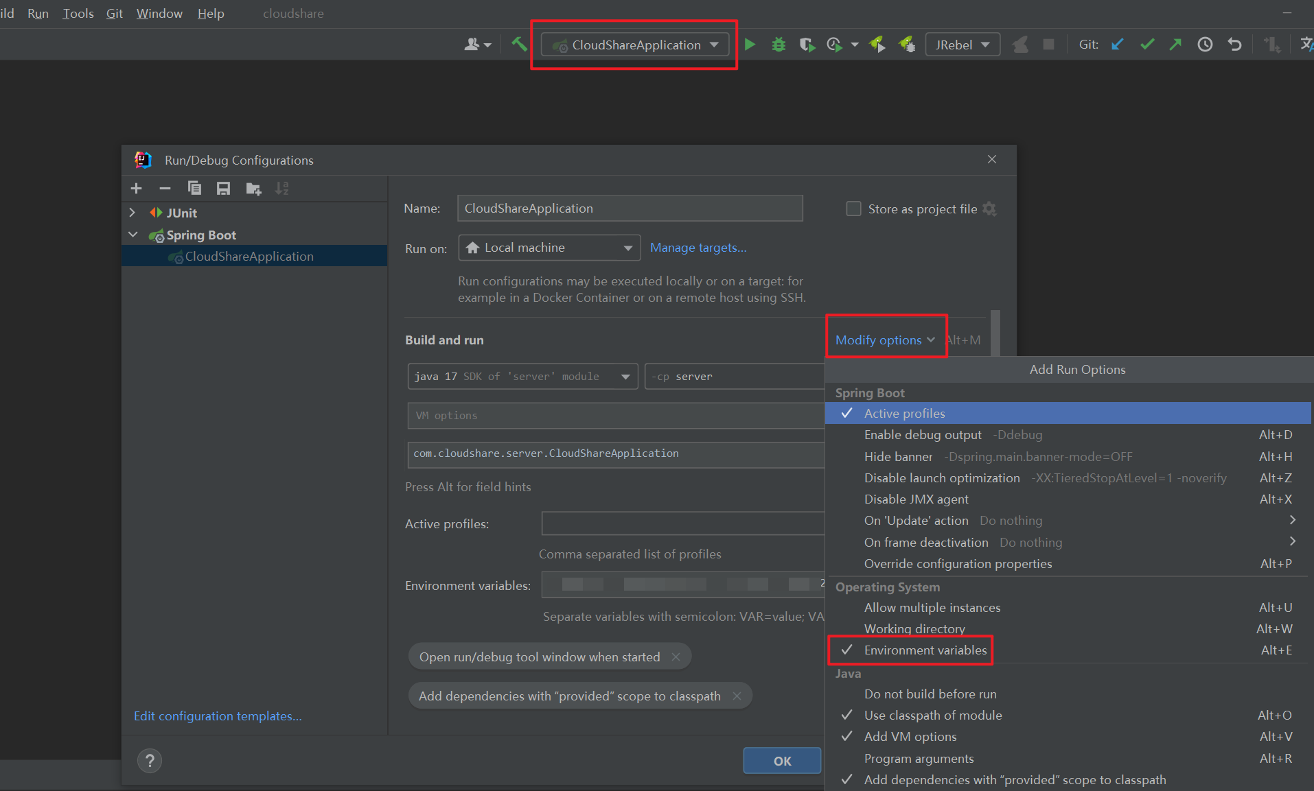This screenshot has height=791, width=1314.
Task: Debug with JRebel rocket bug icon
Action: (x=907, y=45)
